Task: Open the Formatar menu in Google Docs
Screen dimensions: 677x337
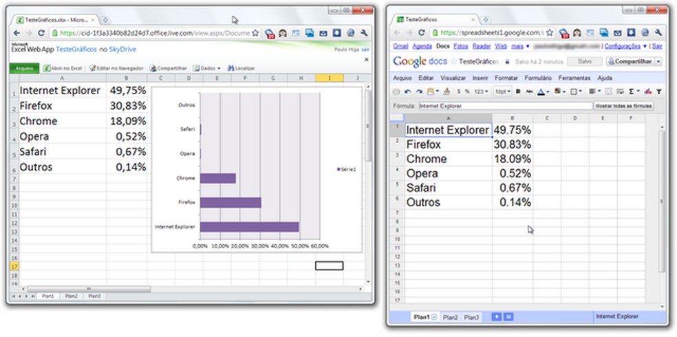Action: click(x=506, y=78)
